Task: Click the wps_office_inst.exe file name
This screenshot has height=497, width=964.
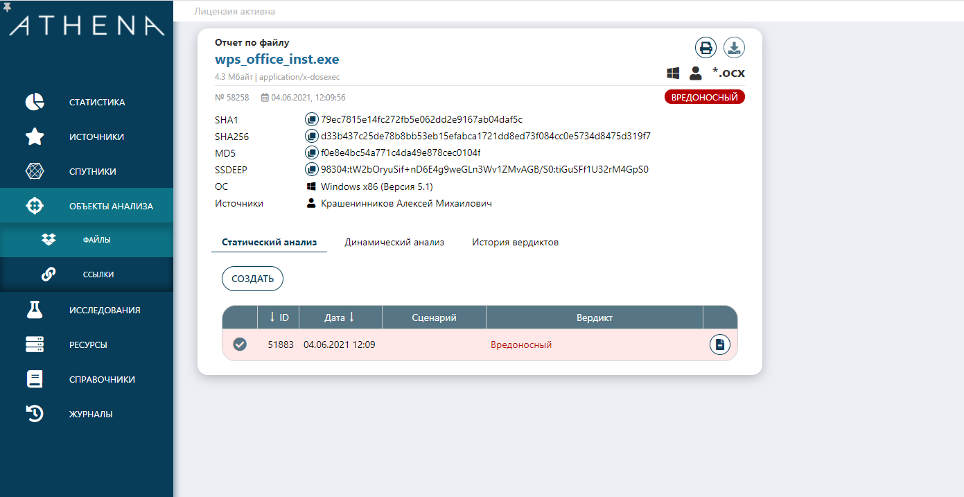Action: click(x=277, y=59)
